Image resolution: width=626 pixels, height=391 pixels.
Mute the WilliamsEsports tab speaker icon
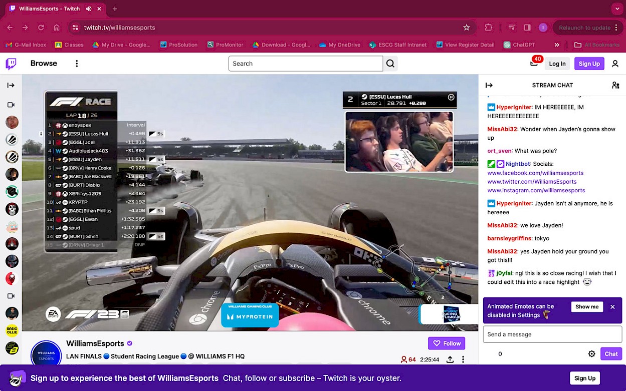(x=89, y=9)
